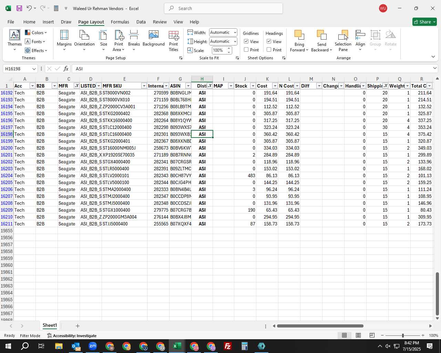Open the Acc column filter dropdown
The image size is (441, 353).
(32, 86)
